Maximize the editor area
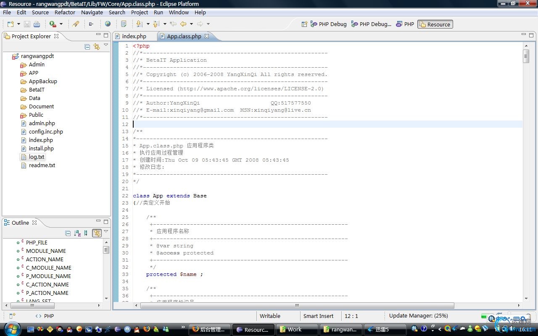This screenshot has width=538, height=336. 531,35
